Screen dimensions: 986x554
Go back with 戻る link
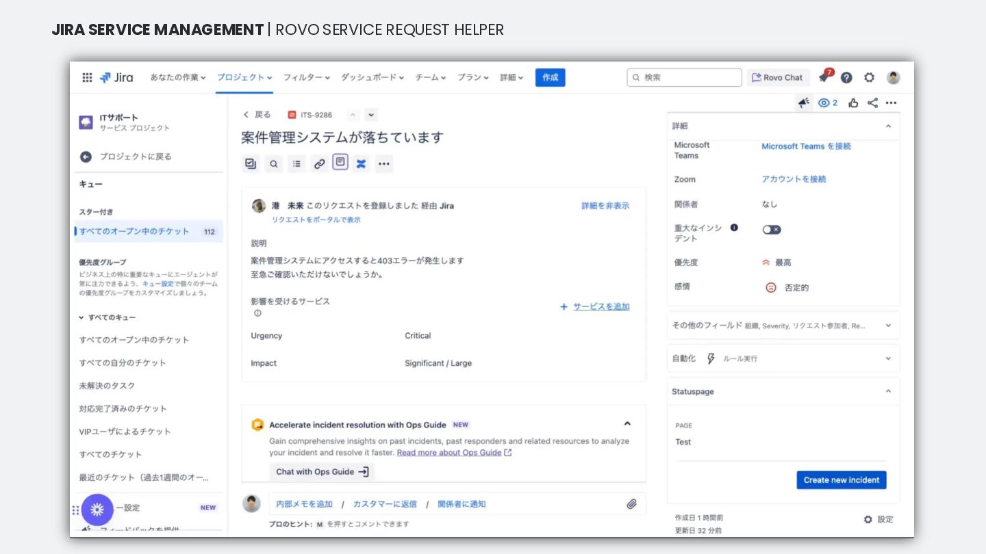pyautogui.click(x=257, y=114)
